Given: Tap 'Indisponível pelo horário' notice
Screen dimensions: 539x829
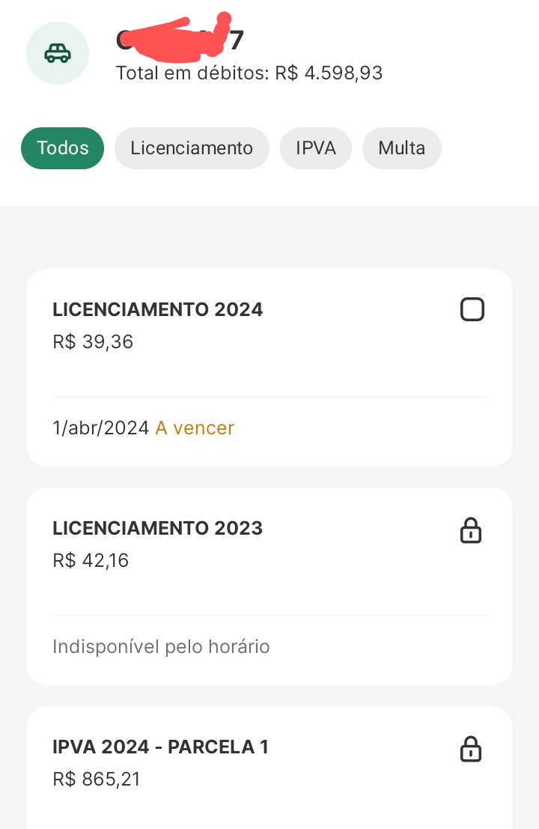Looking at the screenshot, I should 161,646.
